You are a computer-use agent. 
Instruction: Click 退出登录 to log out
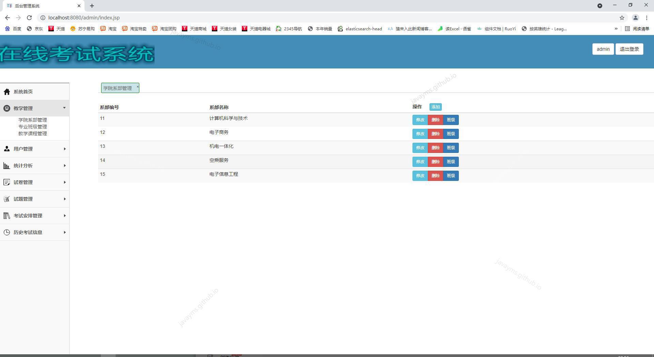tap(629, 49)
